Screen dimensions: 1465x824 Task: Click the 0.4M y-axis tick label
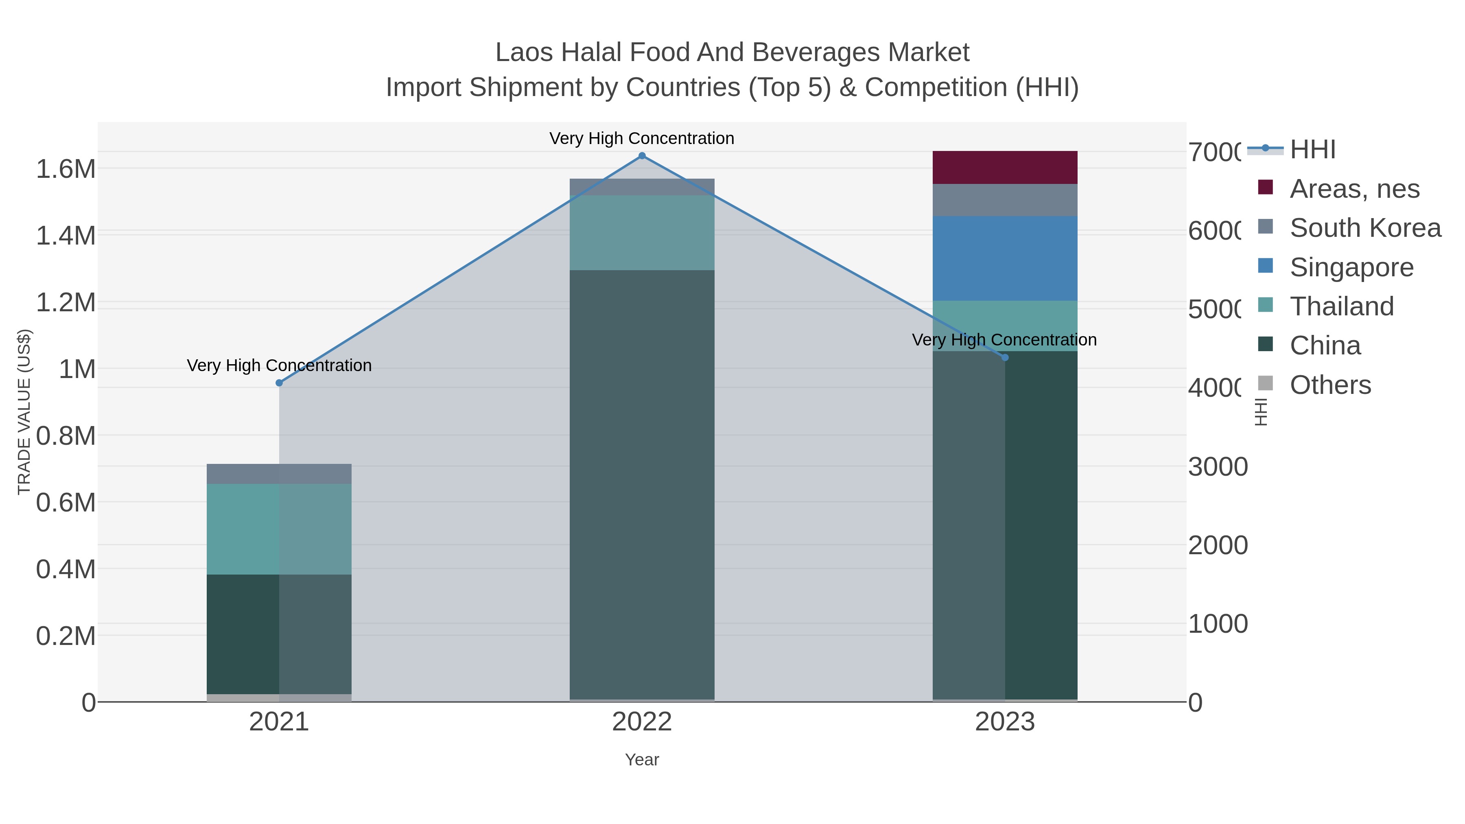pyautogui.click(x=66, y=570)
